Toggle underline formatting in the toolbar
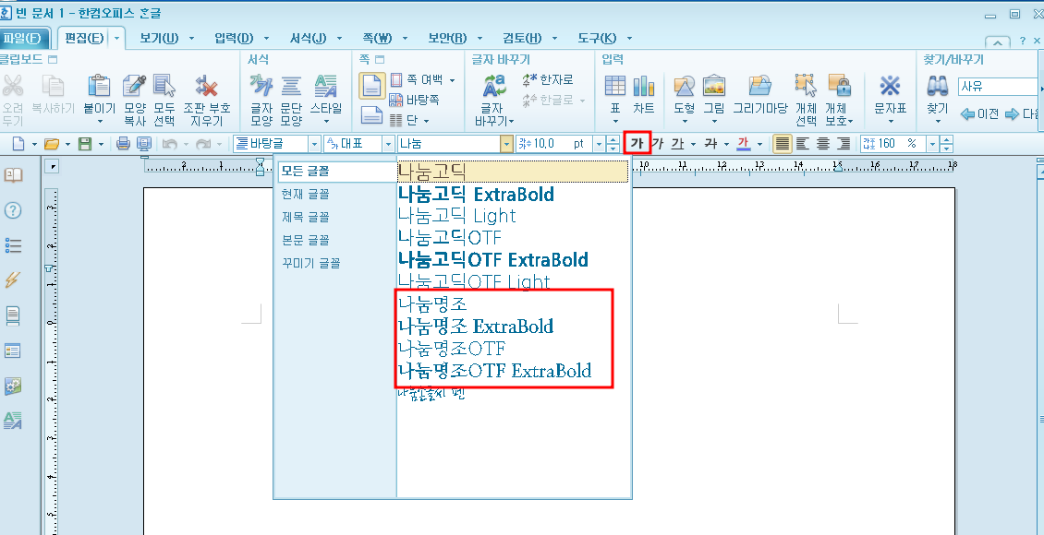Screen dimensions: 1044x535 click(x=677, y=144)
